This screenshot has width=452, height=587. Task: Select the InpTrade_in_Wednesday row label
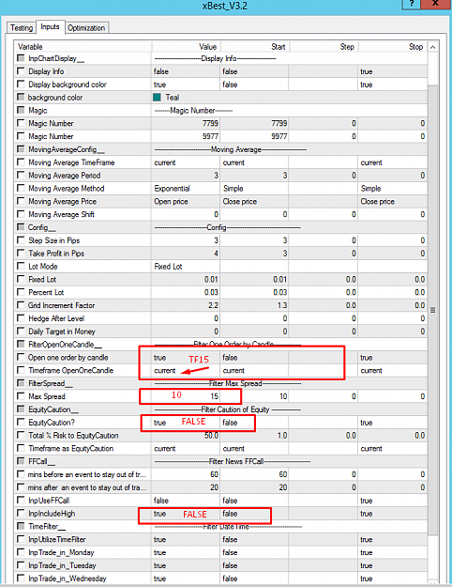68,579
